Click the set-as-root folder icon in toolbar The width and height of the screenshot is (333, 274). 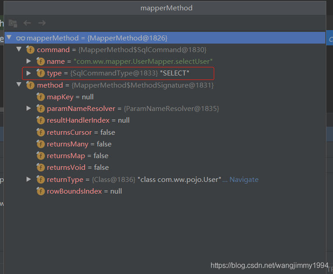(13, 23)
